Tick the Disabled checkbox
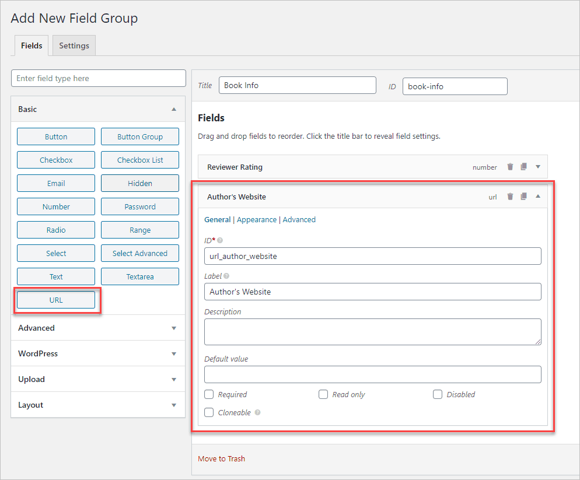Image resolution: width=580 pixels, height=480 pixels. point(438,394)
